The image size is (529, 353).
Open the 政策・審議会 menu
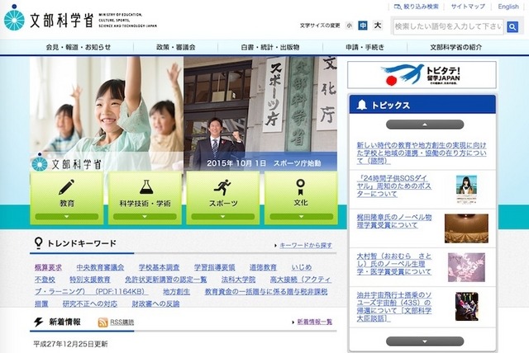[176, 48]
